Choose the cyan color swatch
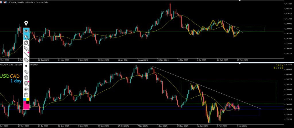294x128 pixels. [x=24, y=99]
